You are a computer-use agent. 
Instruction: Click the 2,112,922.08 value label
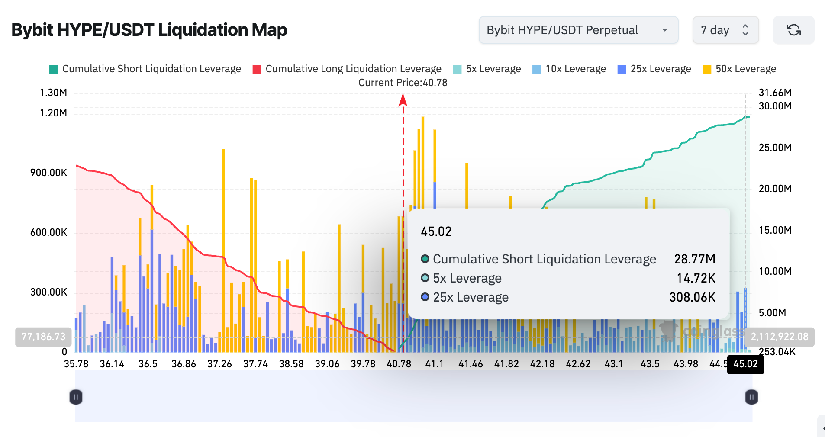[x=779, y=336]
